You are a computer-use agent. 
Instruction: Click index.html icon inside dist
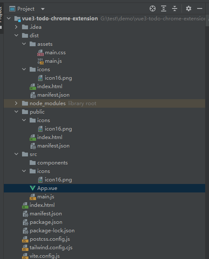[33, 86]
